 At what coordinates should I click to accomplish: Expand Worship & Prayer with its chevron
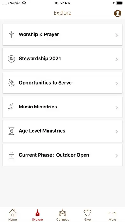click(117, 35)
